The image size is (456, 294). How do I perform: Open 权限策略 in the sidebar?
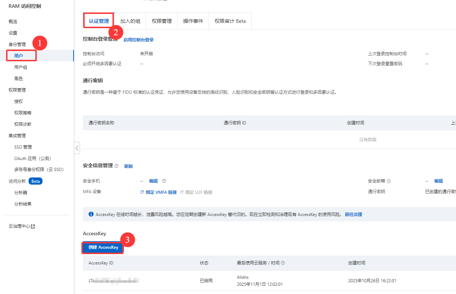point(23,113)
